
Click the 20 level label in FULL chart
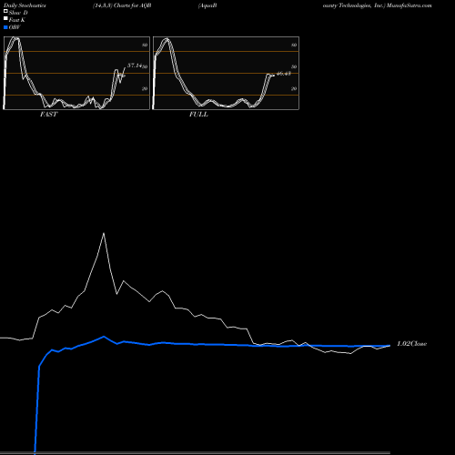click(294, 88)
